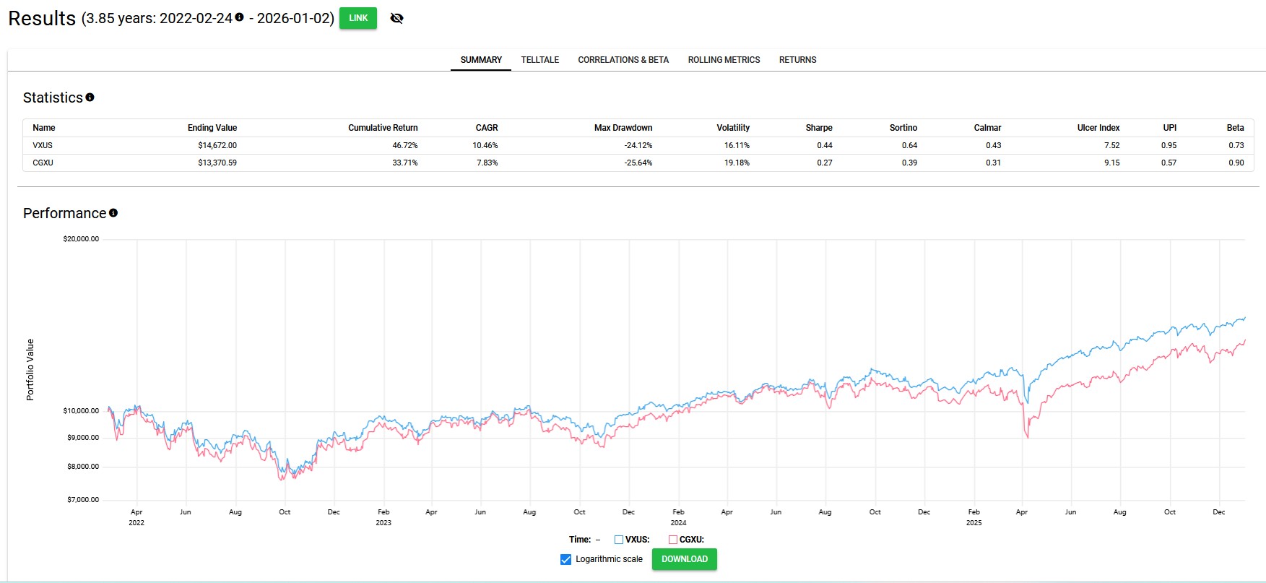Viewport: 1266px width, 583px height.
Task: Select the VXUS row name cell
Action: pyautogui.click(x=43, y=145)
